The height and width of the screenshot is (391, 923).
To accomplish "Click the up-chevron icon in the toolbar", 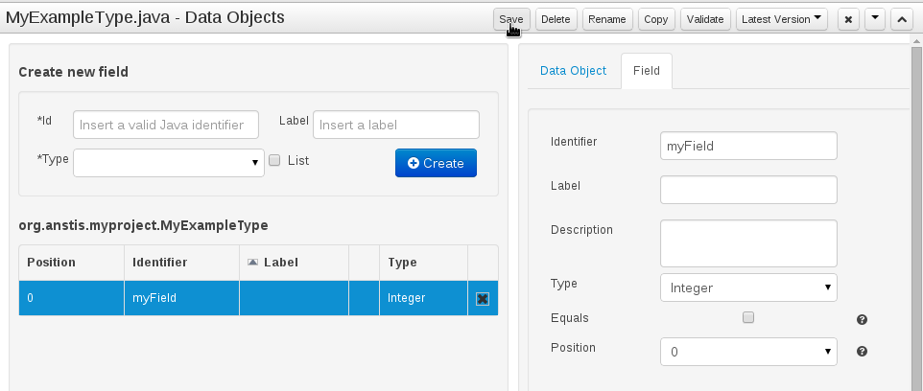I will pyautogui.click(x=901, y=19).
